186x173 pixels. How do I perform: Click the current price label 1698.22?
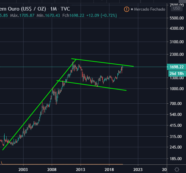pos(176,67)
